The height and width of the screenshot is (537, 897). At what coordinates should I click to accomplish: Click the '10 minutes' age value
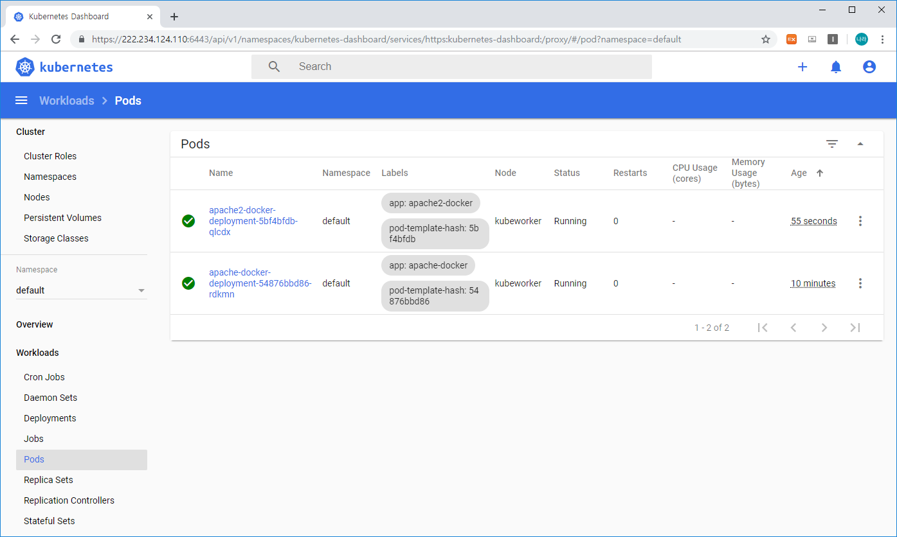tap(813, 283)
